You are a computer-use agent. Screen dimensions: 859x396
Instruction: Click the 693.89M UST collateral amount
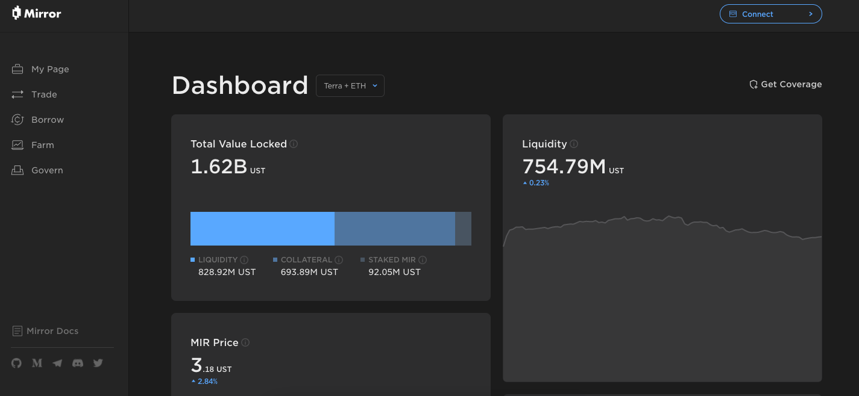click(x=309, y=272)
